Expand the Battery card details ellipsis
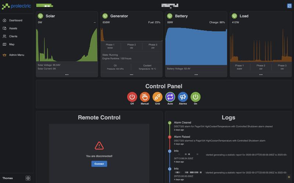Viewport: 294px width, 183px height. [196, 75]
